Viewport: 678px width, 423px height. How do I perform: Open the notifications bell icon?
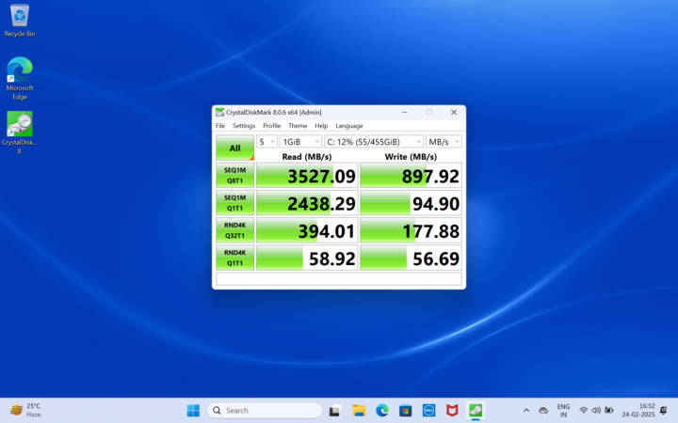point(663,410)
